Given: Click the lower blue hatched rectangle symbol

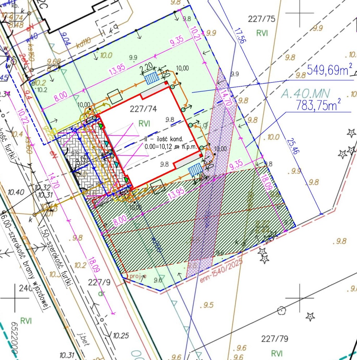Looking at the screenshot, I should (x=195, y=169).
